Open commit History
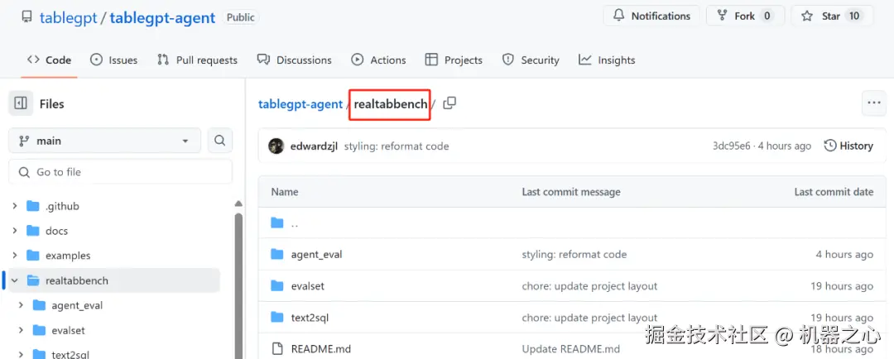Viewport: 894px width, 359px height. pos(848,146)
